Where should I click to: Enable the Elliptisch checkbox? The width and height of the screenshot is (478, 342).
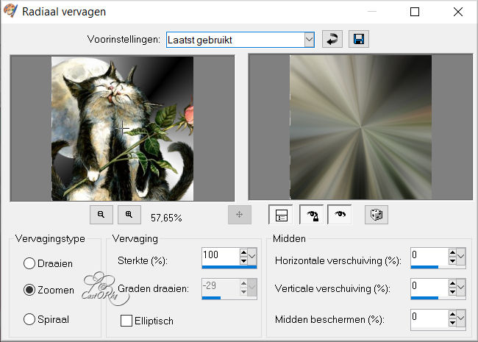click(x=126, y=321)
